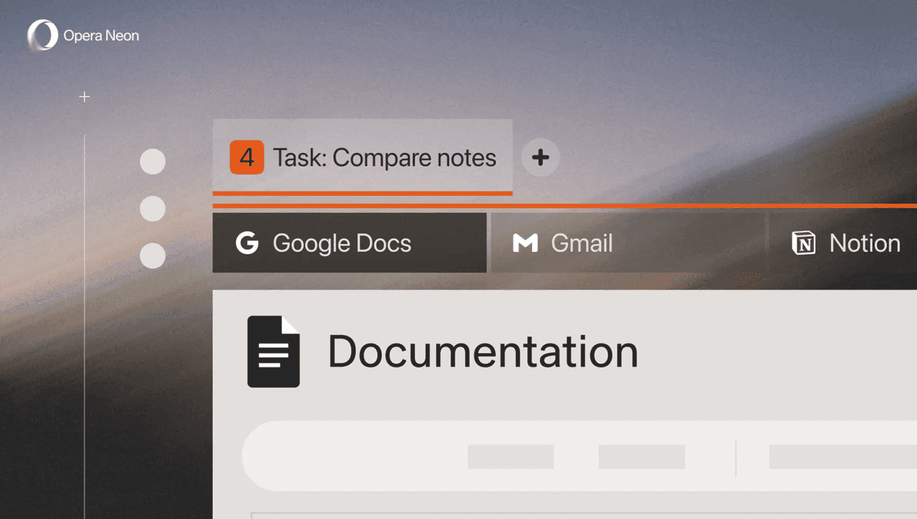Click the small plus in the left sidebar
Image resolution: width=917 pixels, height=519 pixels.
84,97
